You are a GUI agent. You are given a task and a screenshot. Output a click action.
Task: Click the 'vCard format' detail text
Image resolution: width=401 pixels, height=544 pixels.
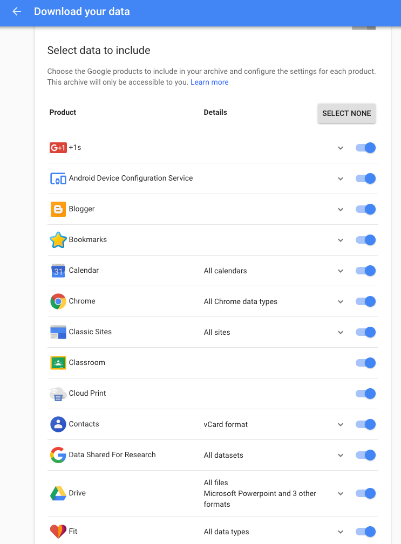pyautogui.click(x=226, y=425)
